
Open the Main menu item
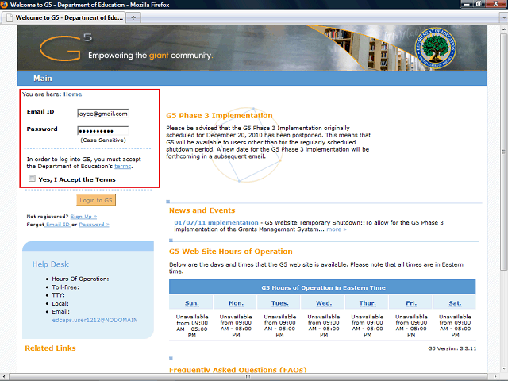(x=42, y=79)
